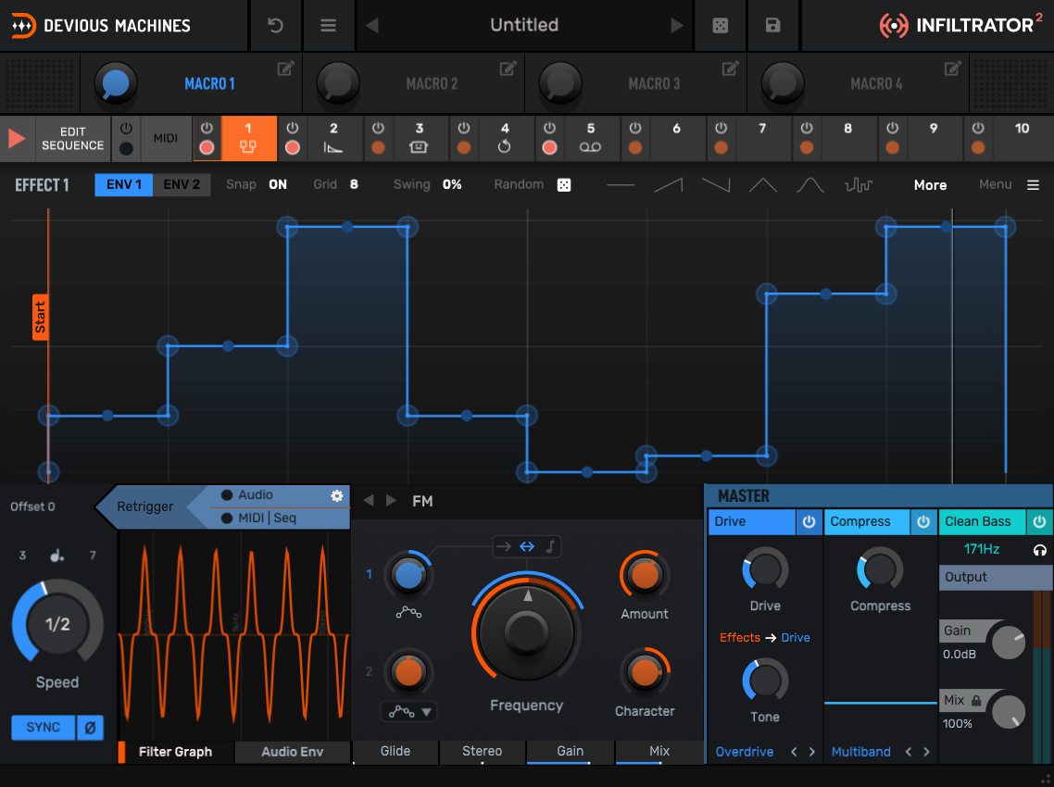Image resolution: width=1054 pixels, height=787 pixels.
Task: Switch to previous FM effect type arrow
Action: tap(369, 501)
